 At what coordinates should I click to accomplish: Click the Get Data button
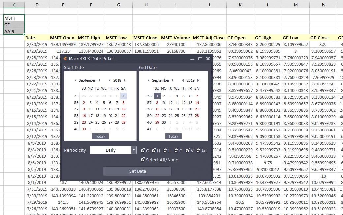(137, 171)
